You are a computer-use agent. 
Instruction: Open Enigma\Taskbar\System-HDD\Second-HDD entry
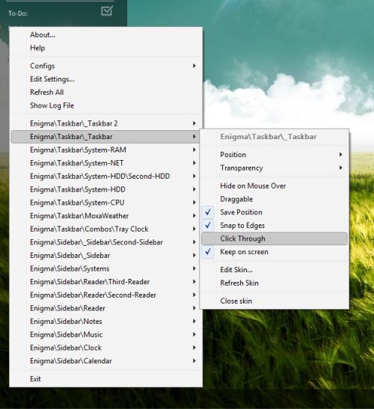(106, 176)
